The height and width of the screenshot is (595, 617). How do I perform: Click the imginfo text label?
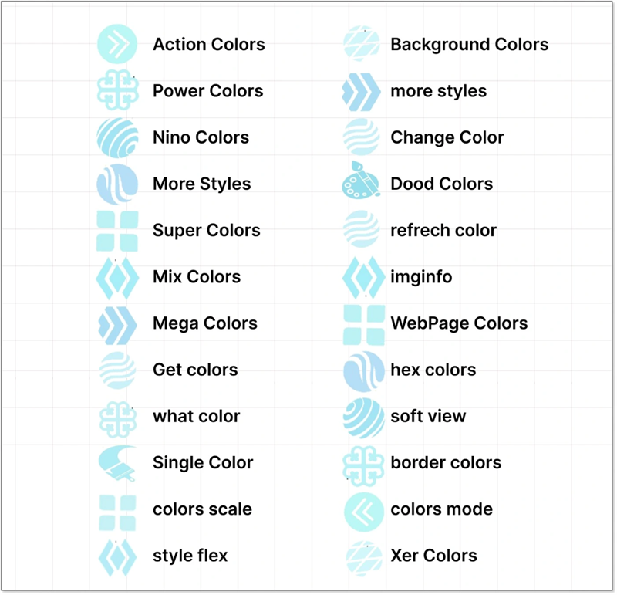pos(421,276)
